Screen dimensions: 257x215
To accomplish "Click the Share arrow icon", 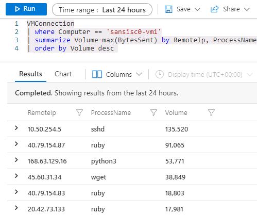I will click(215, 9).
